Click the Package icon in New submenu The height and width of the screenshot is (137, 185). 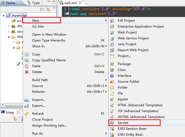click(112, 64)
